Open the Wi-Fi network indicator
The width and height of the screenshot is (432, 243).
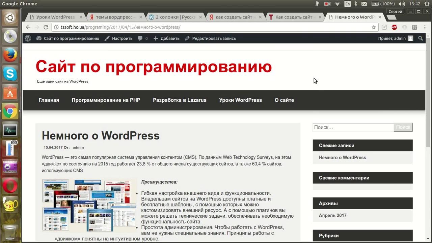[x=337, y=4]
